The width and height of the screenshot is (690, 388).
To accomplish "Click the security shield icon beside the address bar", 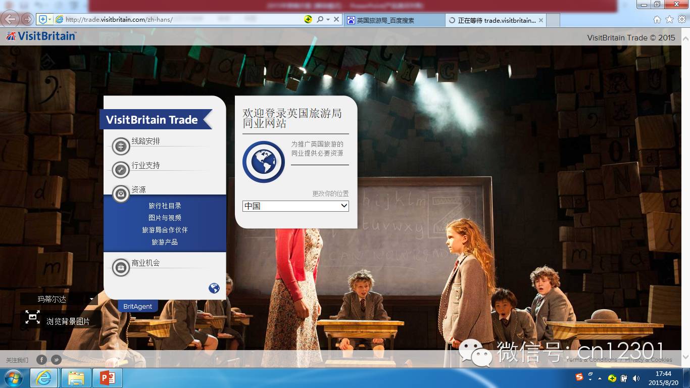I will (x=43, y=19).
